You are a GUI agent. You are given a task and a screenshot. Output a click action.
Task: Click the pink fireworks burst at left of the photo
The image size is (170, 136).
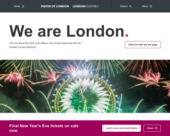click(x=17, y=78)
